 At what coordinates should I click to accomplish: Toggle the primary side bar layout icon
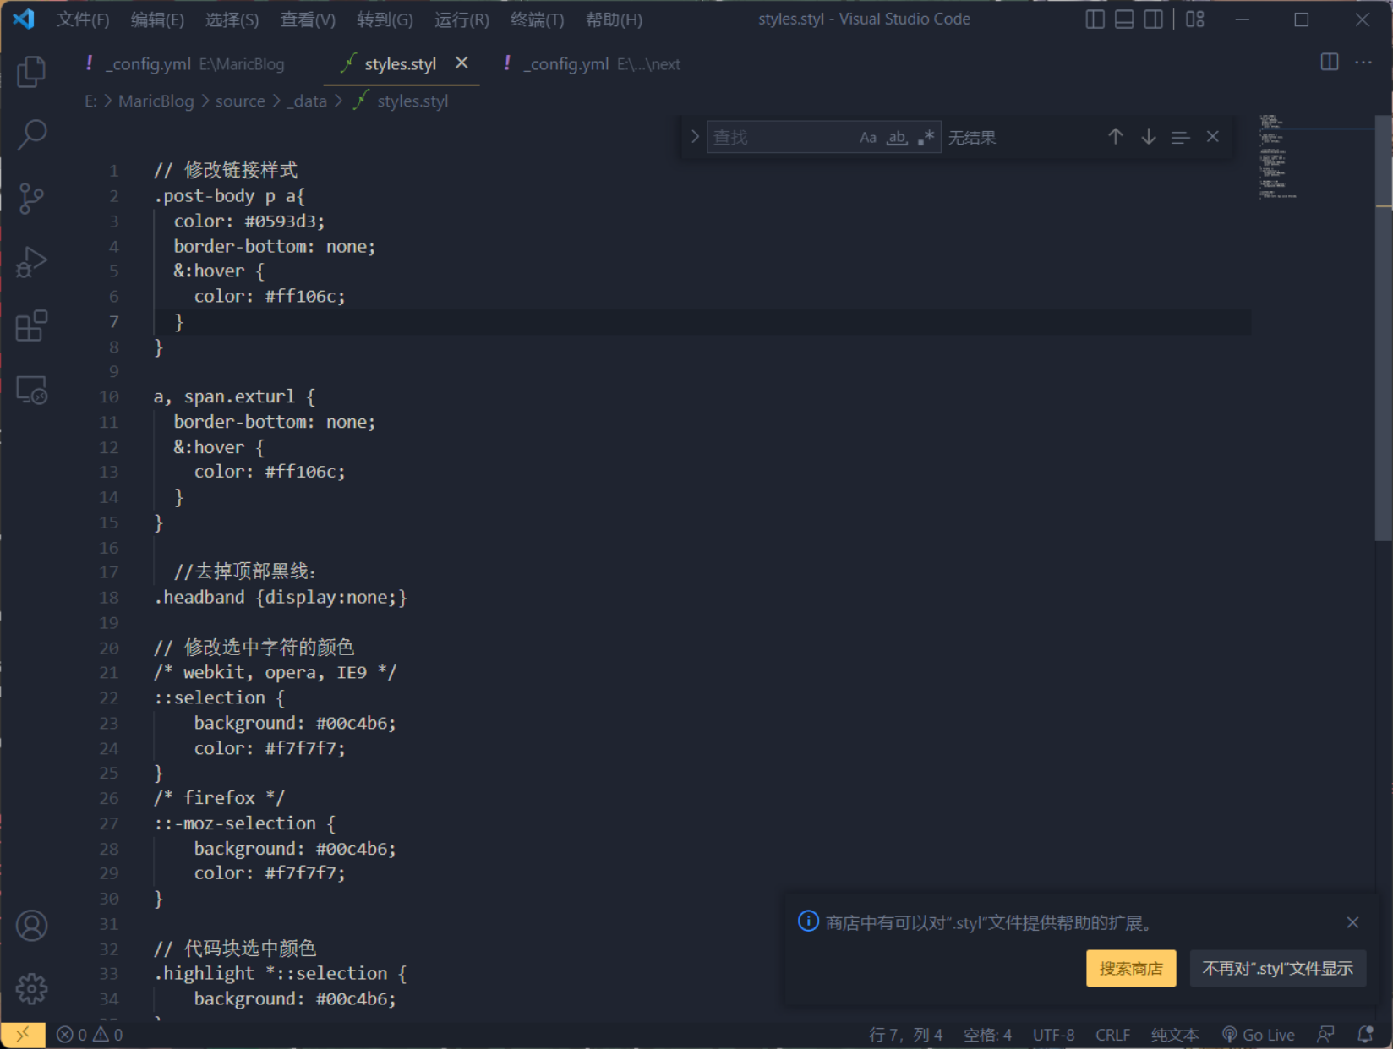1095,19
